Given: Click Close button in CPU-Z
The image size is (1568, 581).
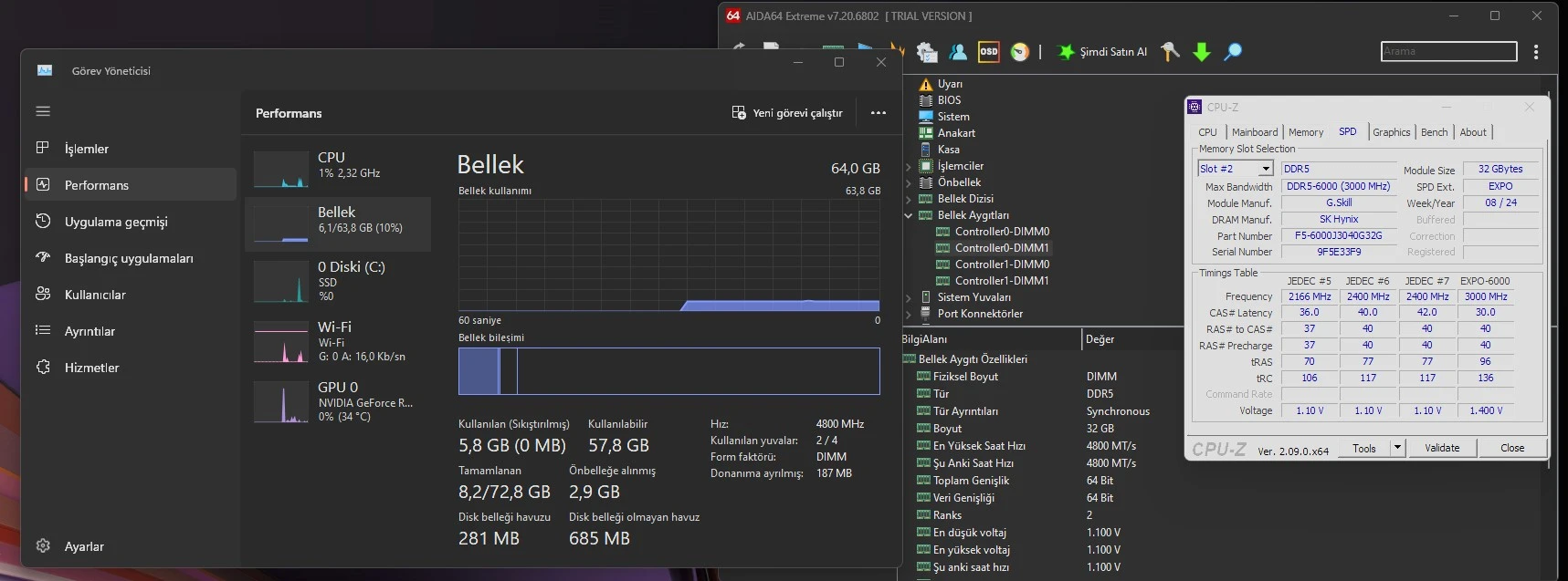Looking at the screenshot, I should click(x=1512, y=448).
